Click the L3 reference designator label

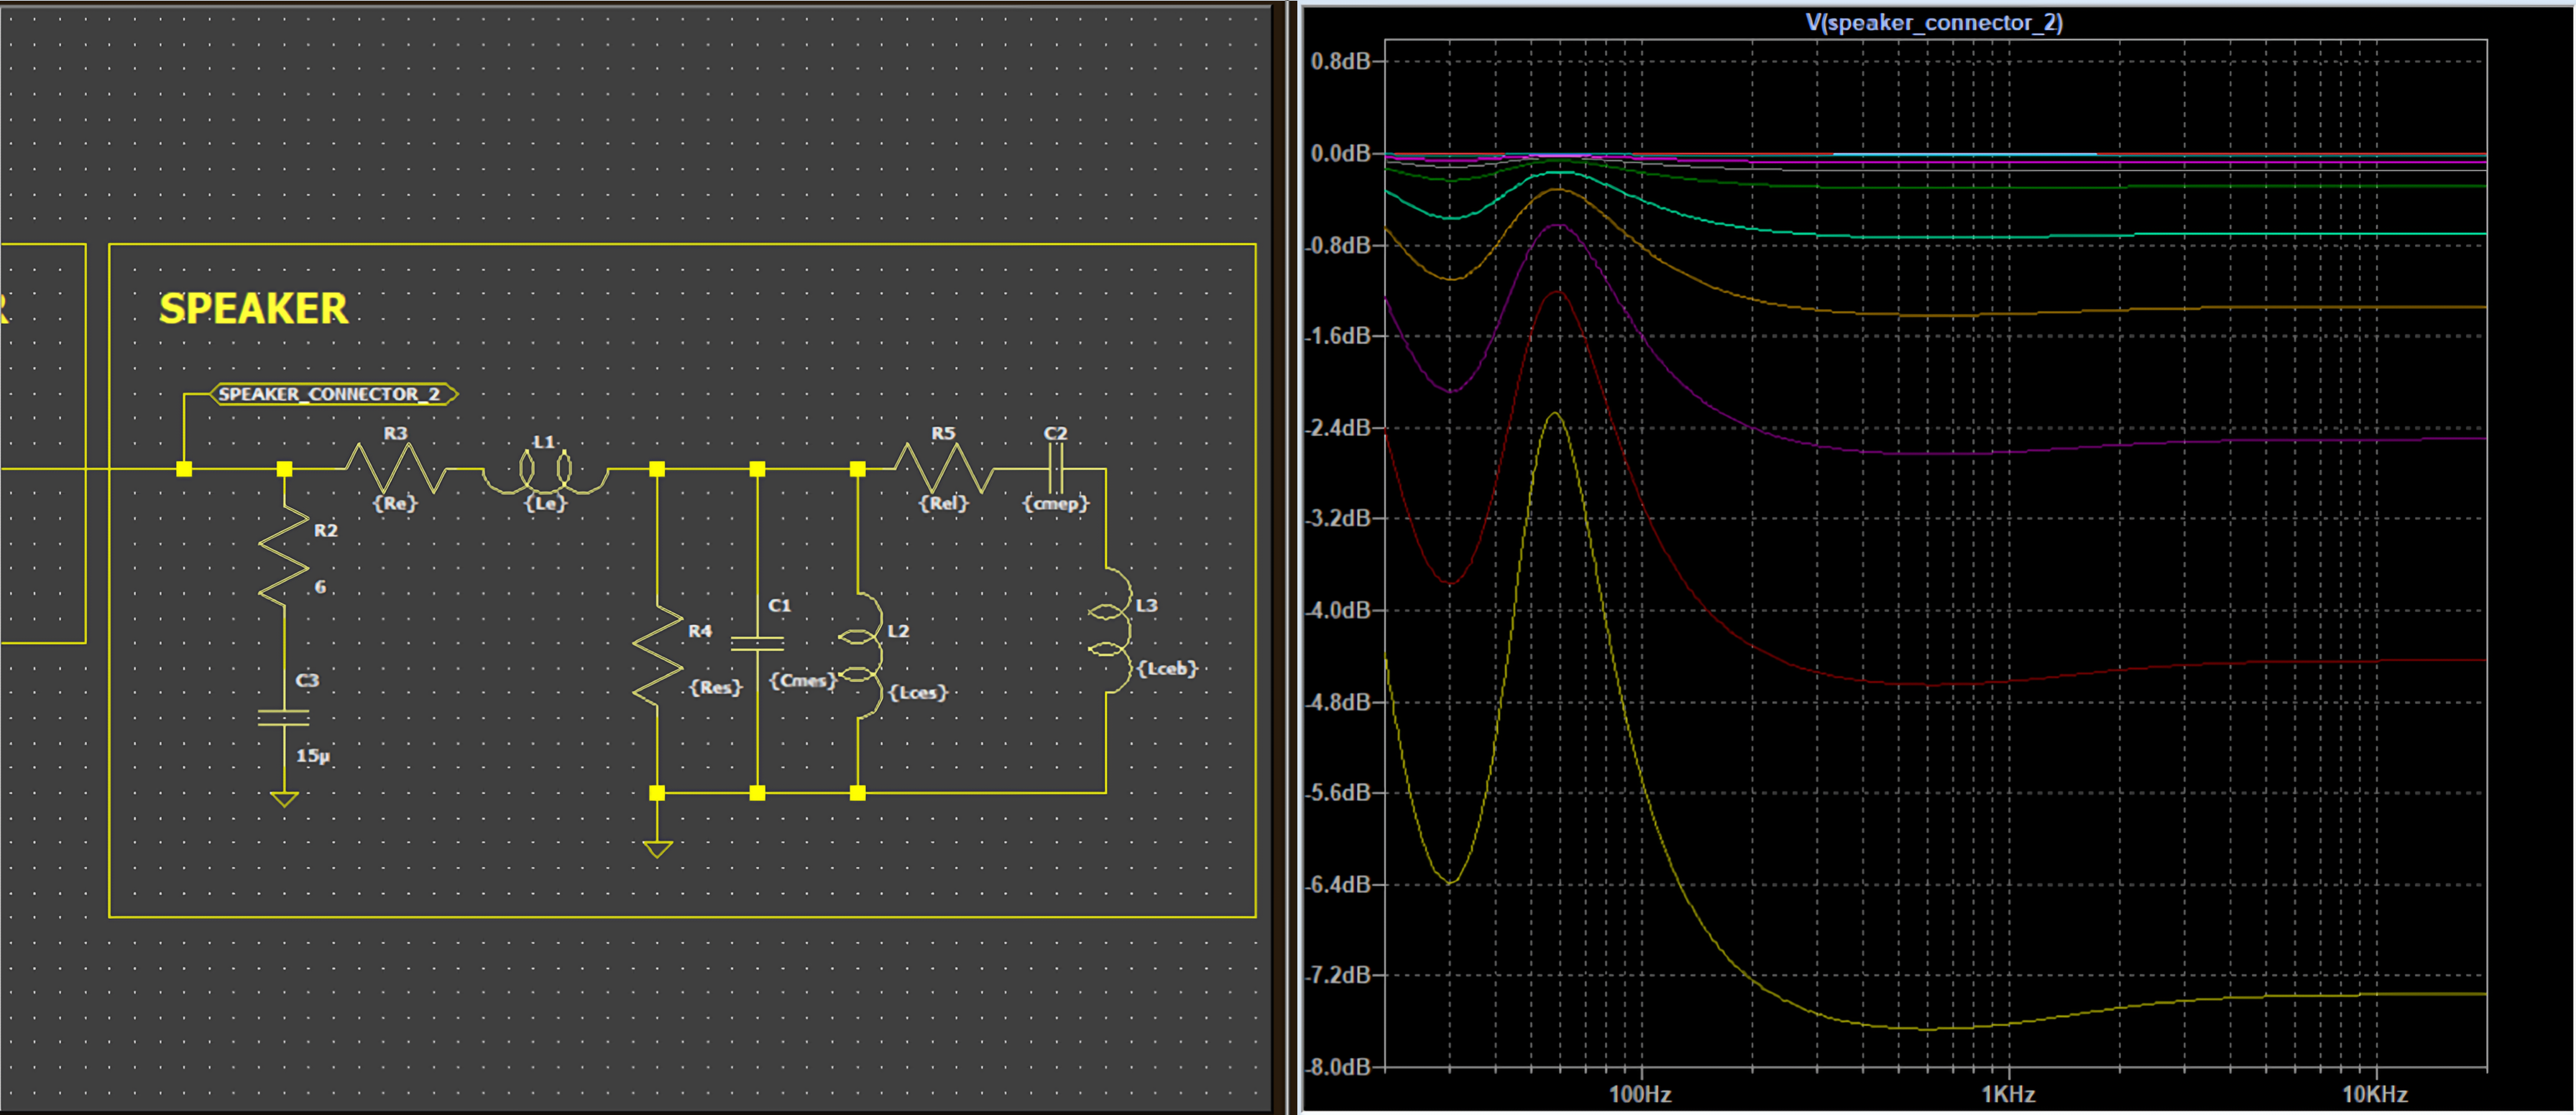point(1146,606)
